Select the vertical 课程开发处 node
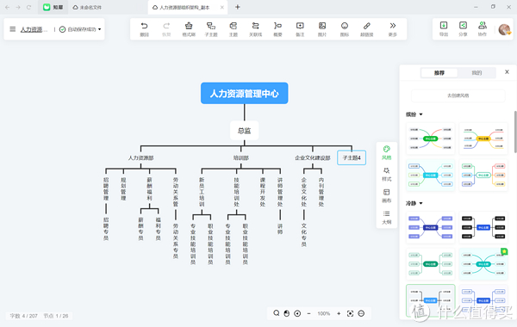 263,192
